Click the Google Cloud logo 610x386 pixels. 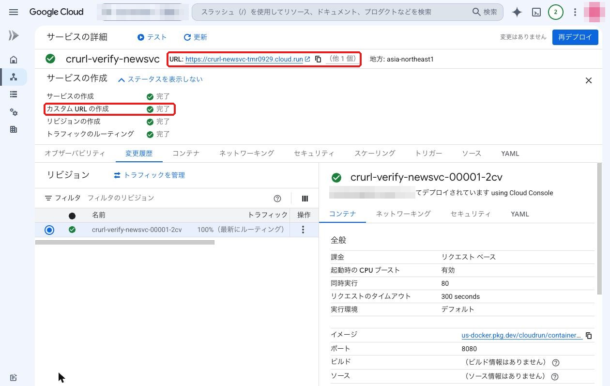[56, 12]
